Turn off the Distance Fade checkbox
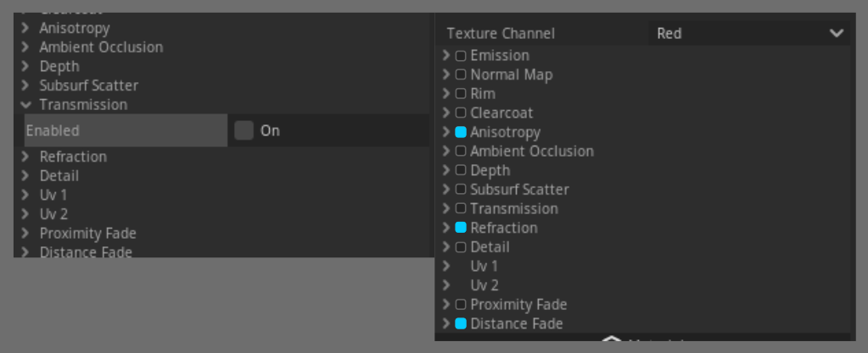Screen dimensions: 868x353 [461, 323]
